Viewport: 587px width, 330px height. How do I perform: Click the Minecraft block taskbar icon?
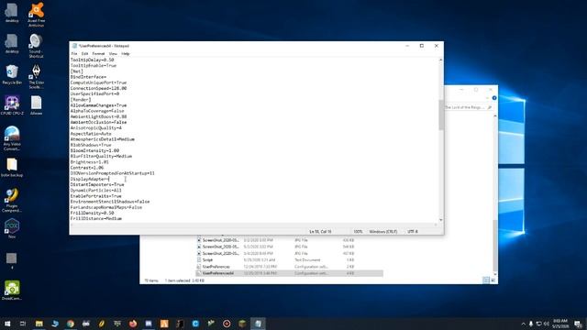242,324
